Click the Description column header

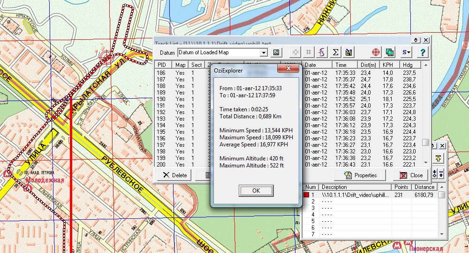(x=355, y=187)
